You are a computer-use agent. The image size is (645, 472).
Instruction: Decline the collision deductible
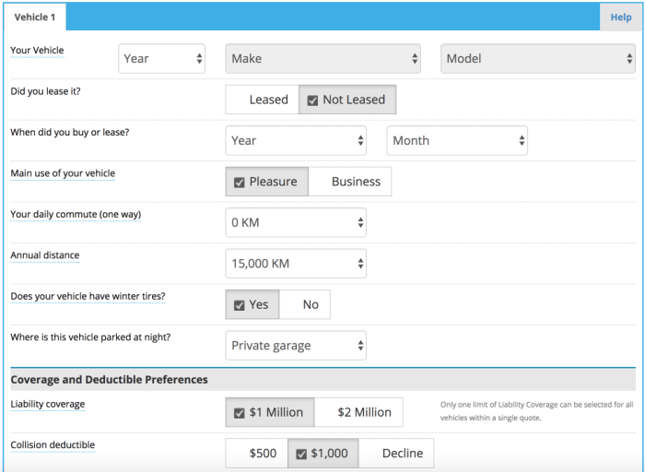click(395, 453)
